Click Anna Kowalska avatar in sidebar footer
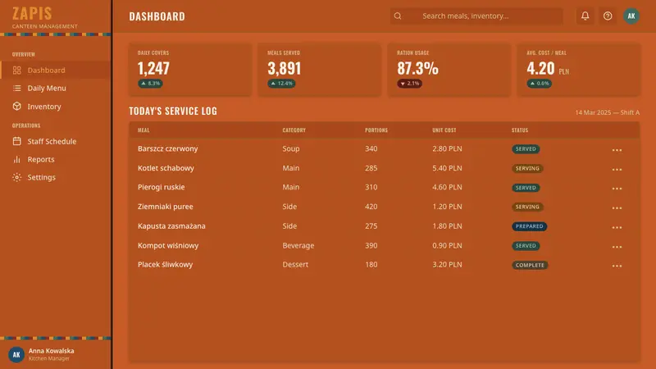 [16, 355]
